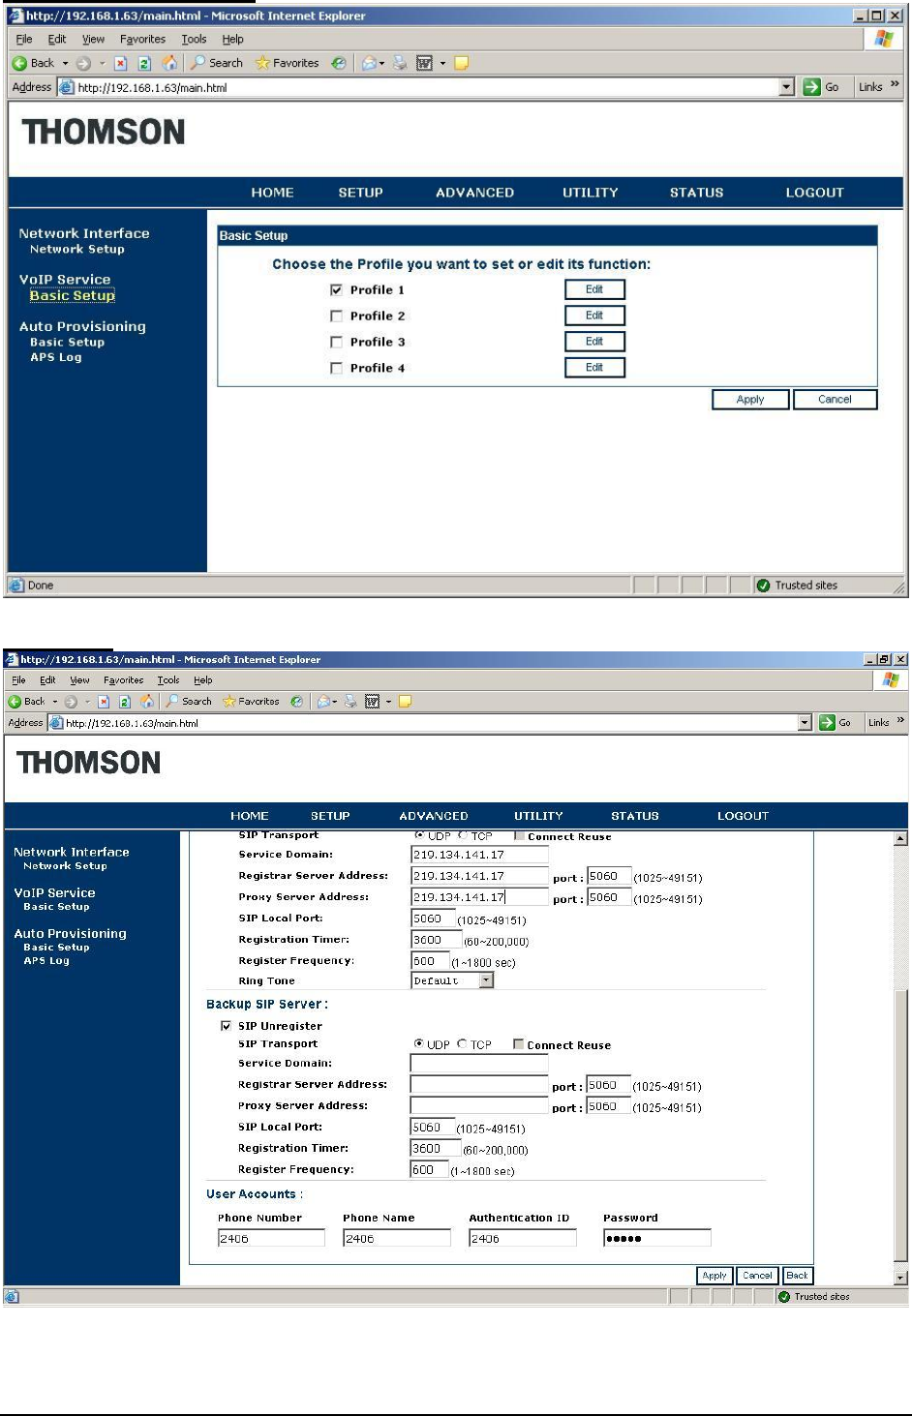This screenshot has width=912, height=1416.
Task: Check the Profile 4 checkbox
Action: (336, 368)
